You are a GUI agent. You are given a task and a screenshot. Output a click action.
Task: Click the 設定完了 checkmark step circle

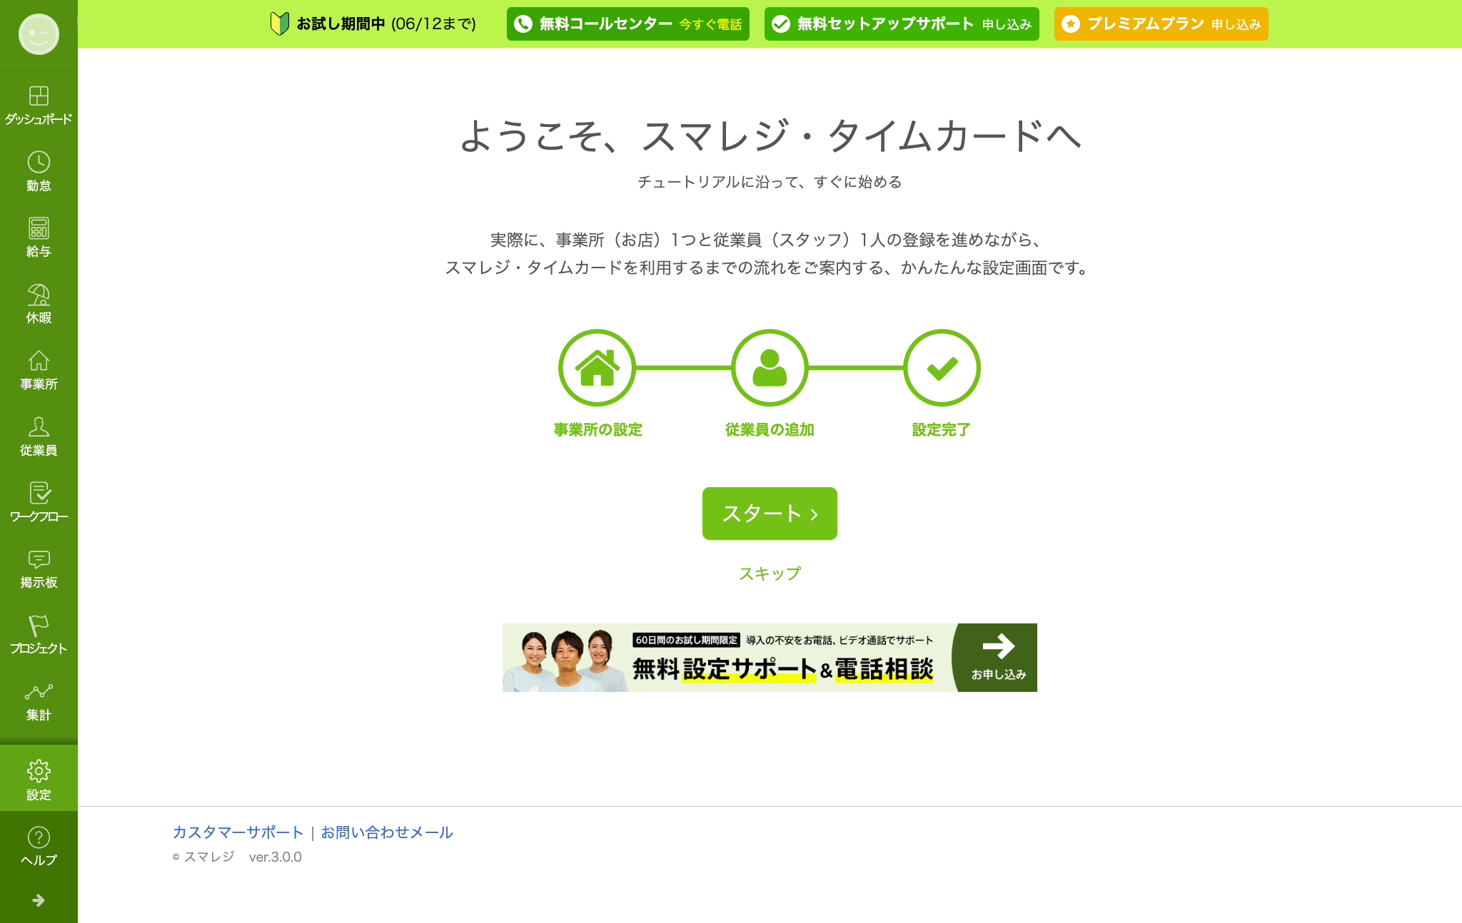click(x=942, y=368)
